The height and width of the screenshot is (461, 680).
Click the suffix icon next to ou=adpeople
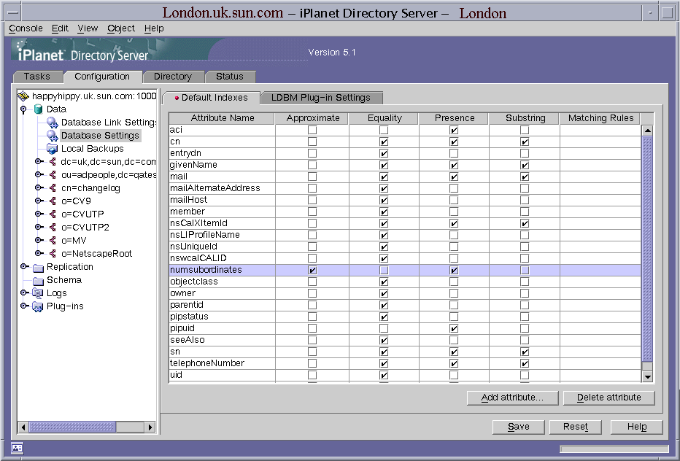coord(53,175)
